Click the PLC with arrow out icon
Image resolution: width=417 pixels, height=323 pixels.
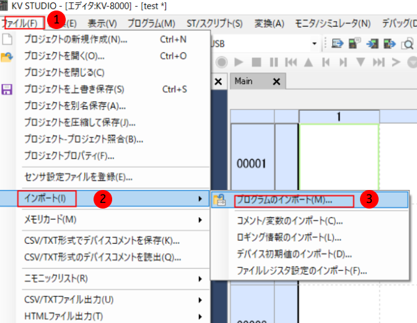[x=390, y=43]
